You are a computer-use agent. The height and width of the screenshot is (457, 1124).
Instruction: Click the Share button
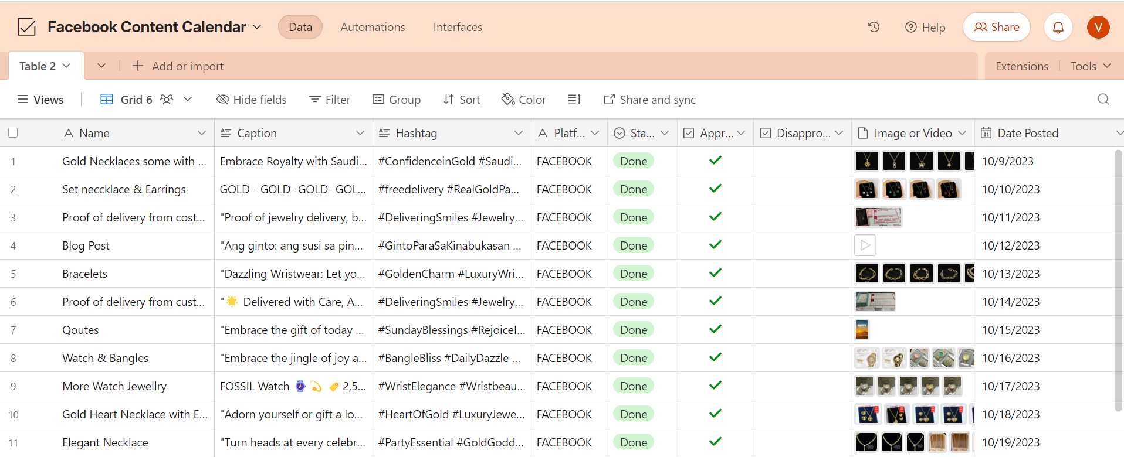pos(996,27)
